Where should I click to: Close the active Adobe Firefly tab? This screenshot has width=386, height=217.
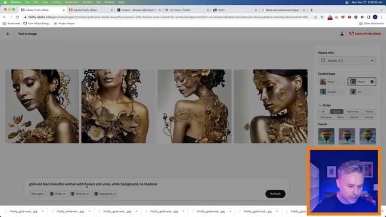63,10
